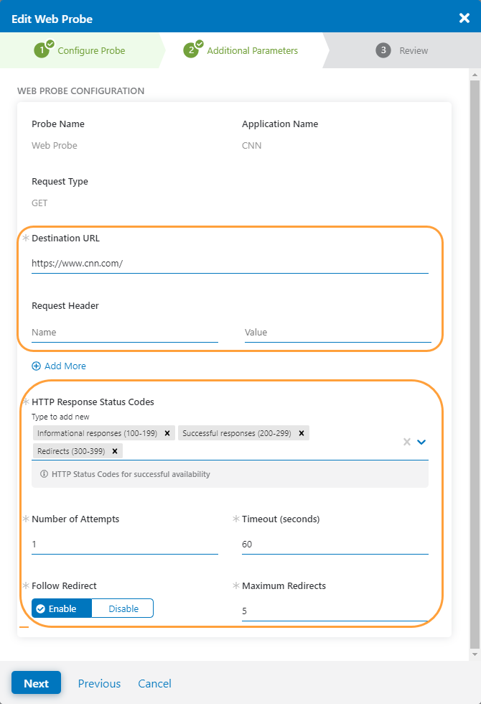Disable Follow Redirect

point(122,608)
